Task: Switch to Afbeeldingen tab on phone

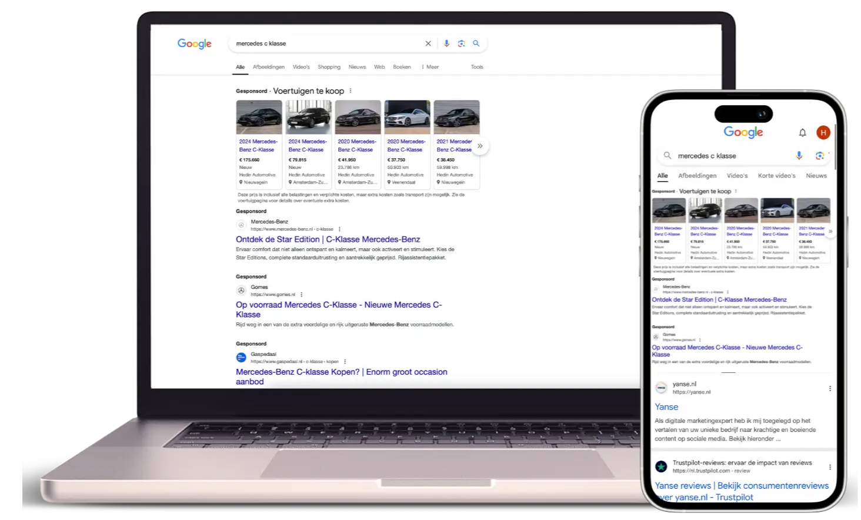Action: [x=698, y=176]
